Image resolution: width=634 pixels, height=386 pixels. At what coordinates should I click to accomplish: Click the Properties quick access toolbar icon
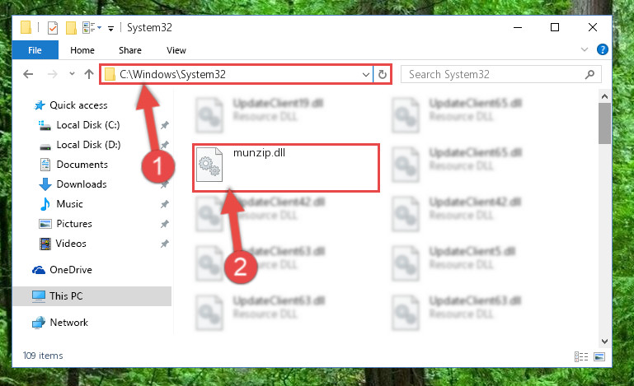coord(53,28)
